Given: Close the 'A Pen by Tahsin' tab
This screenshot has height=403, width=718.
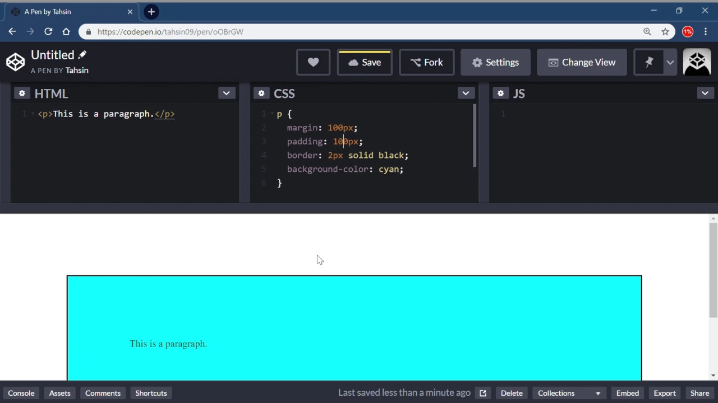Looking at the screenshot, I should point(130,12).
